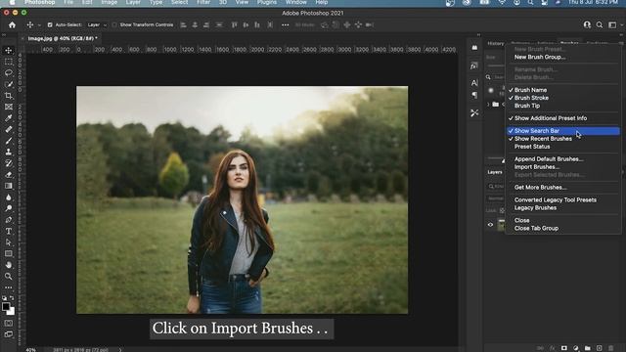Open Spotlight search in macOS menu bar
Image resolution: width=626 pixels, height=352 pixels.
tap(530, 2)
